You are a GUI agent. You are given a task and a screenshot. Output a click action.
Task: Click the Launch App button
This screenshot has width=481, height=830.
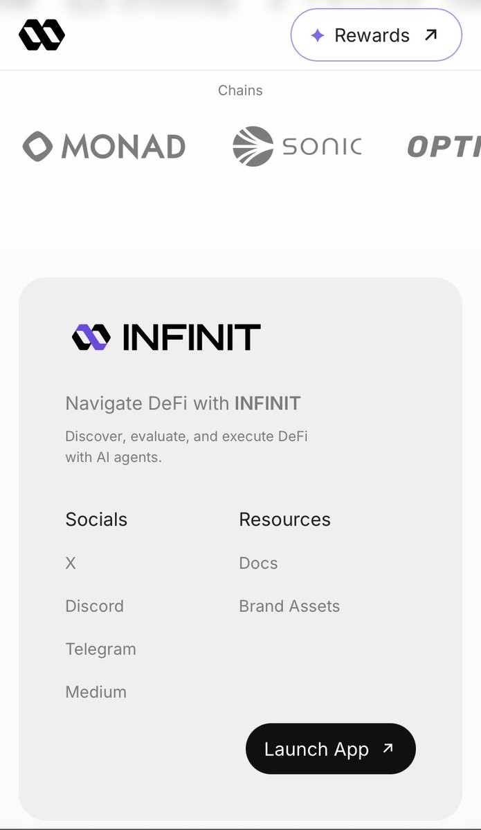pos(331,748)
